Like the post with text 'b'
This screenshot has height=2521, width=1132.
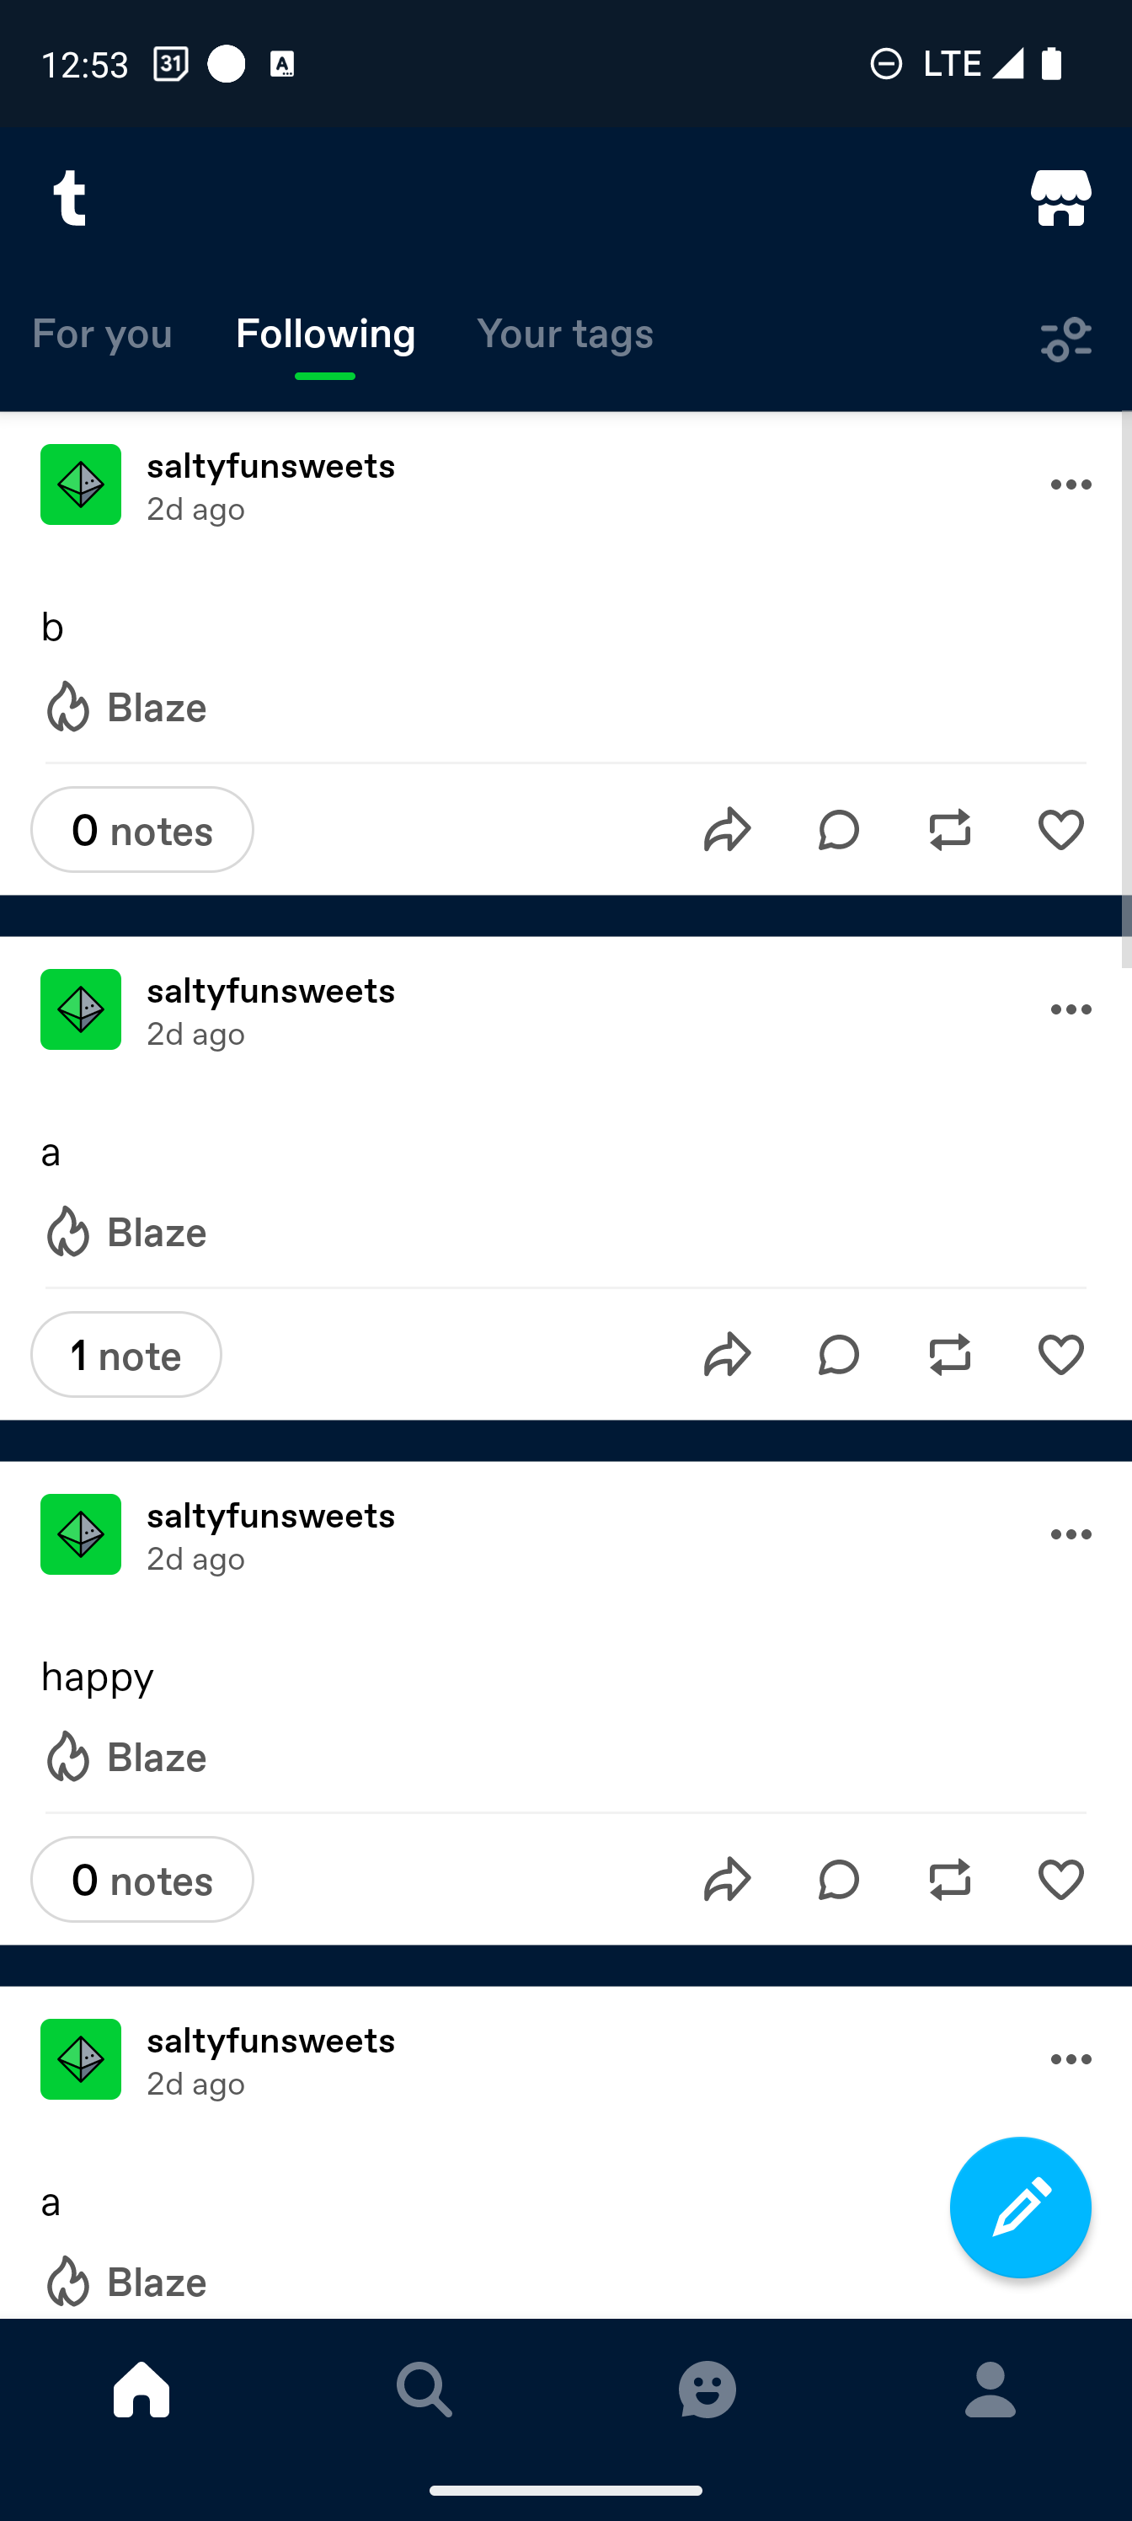[1060, 830]
